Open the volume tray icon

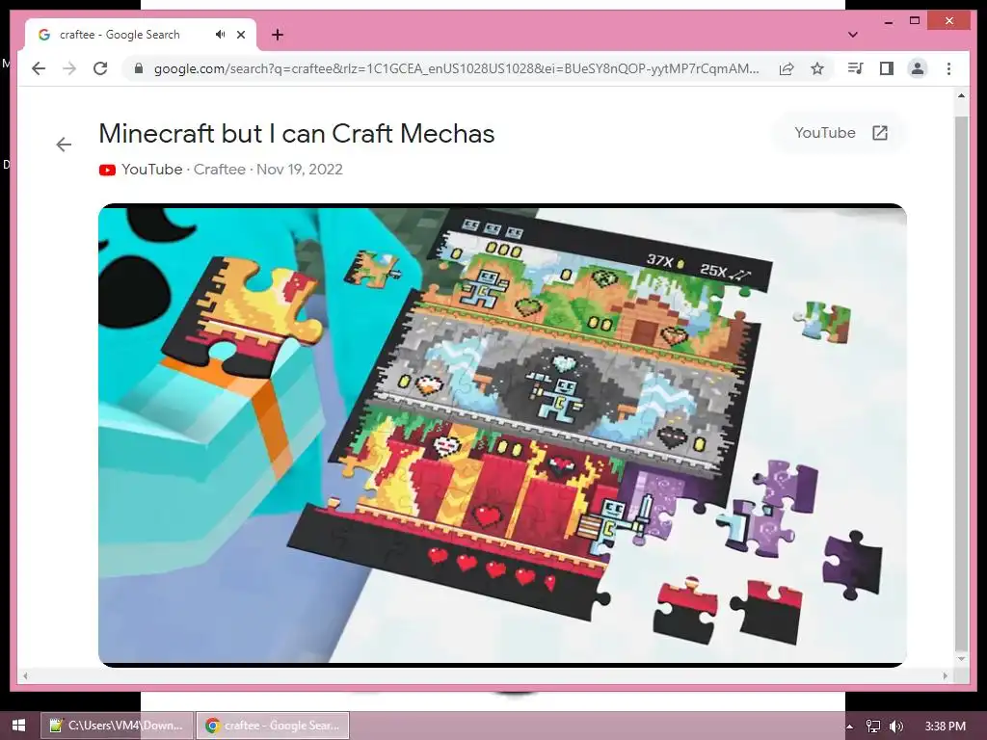point(896,727)
